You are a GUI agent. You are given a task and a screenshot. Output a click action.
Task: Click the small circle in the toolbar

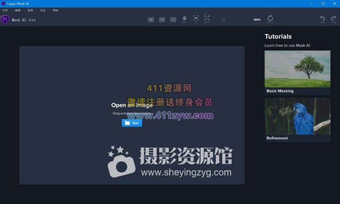tap(223, 20)
